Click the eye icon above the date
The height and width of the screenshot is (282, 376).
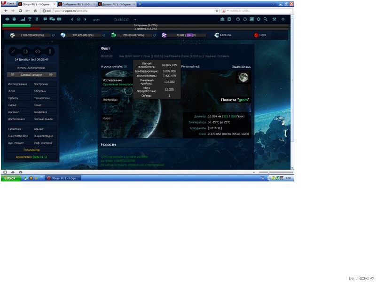click(x=38, y=51)
